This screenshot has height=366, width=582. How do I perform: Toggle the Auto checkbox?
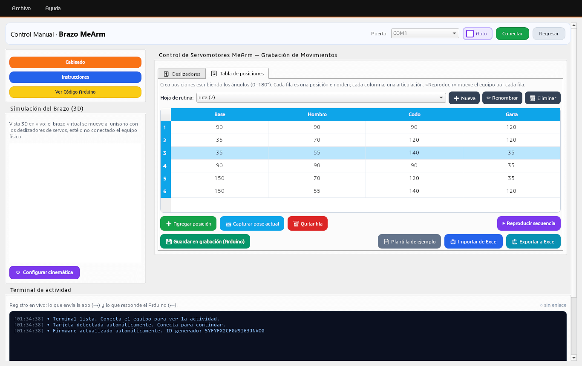click(x=470, y=34)
